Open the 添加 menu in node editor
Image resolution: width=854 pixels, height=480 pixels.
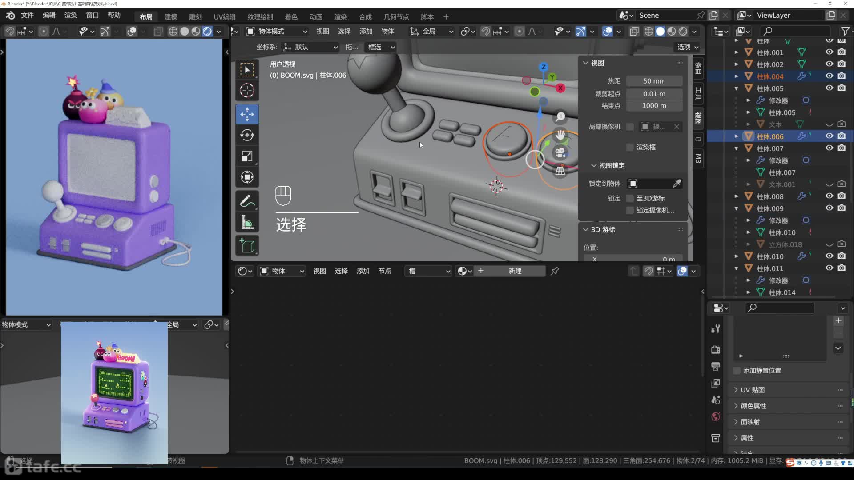click(x=363, y=271)
